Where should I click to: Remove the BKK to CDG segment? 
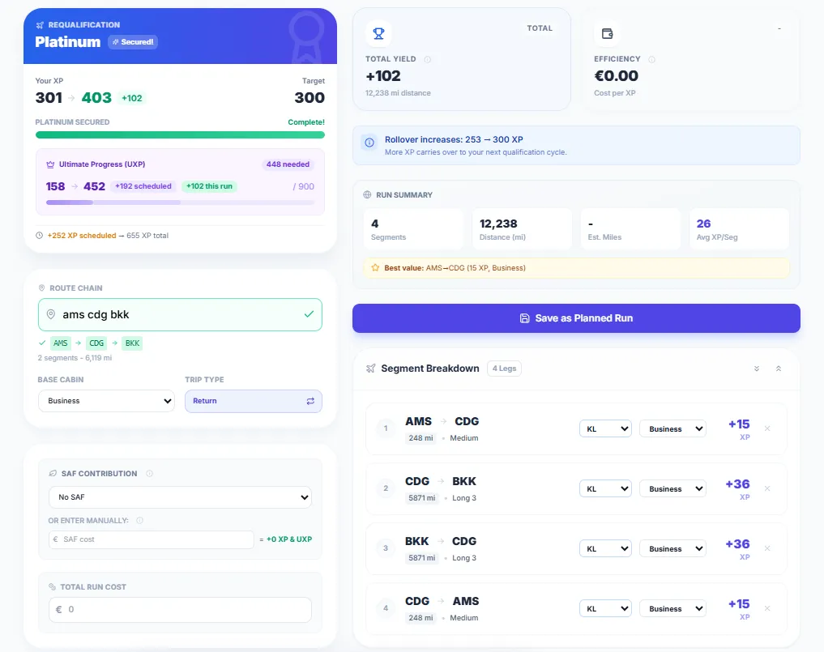[x=767, y=548]
